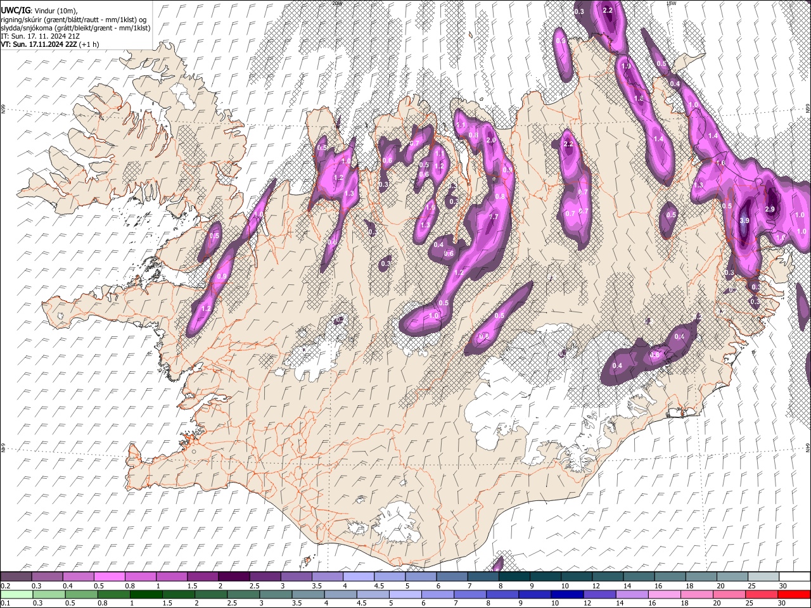Click bottom-row swatch between 20 and 25
This screenshot has width=811, height=608.
click(x=730, y=594)
